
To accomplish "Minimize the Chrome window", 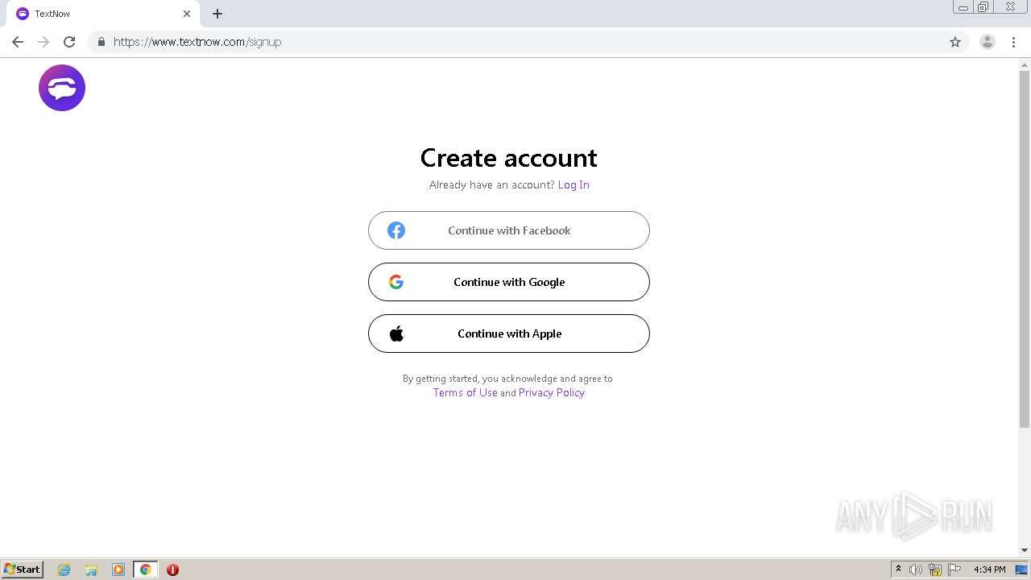I will [x=963, y=7].
